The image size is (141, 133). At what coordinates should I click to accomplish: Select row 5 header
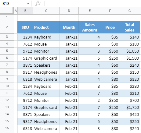7,51
